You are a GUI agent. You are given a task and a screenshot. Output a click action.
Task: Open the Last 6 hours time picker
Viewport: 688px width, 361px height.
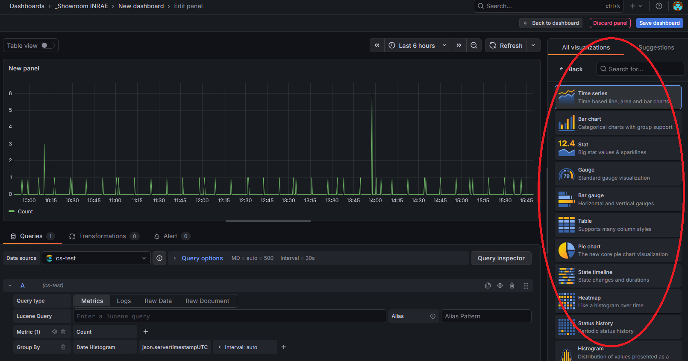click(418, 45)
